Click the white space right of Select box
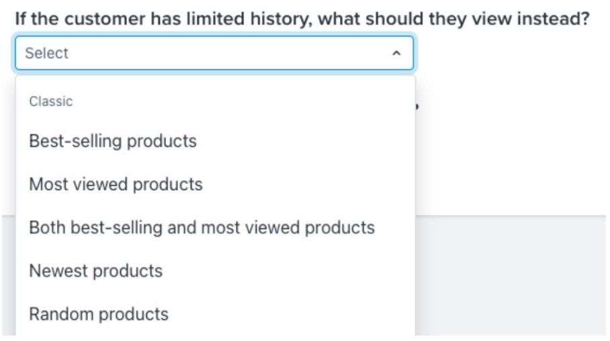Image resolution: width=610 pixels, height=341 pixels. 511,53
